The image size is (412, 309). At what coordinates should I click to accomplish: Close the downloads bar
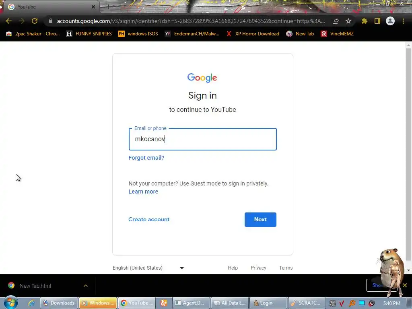point(405,285)
